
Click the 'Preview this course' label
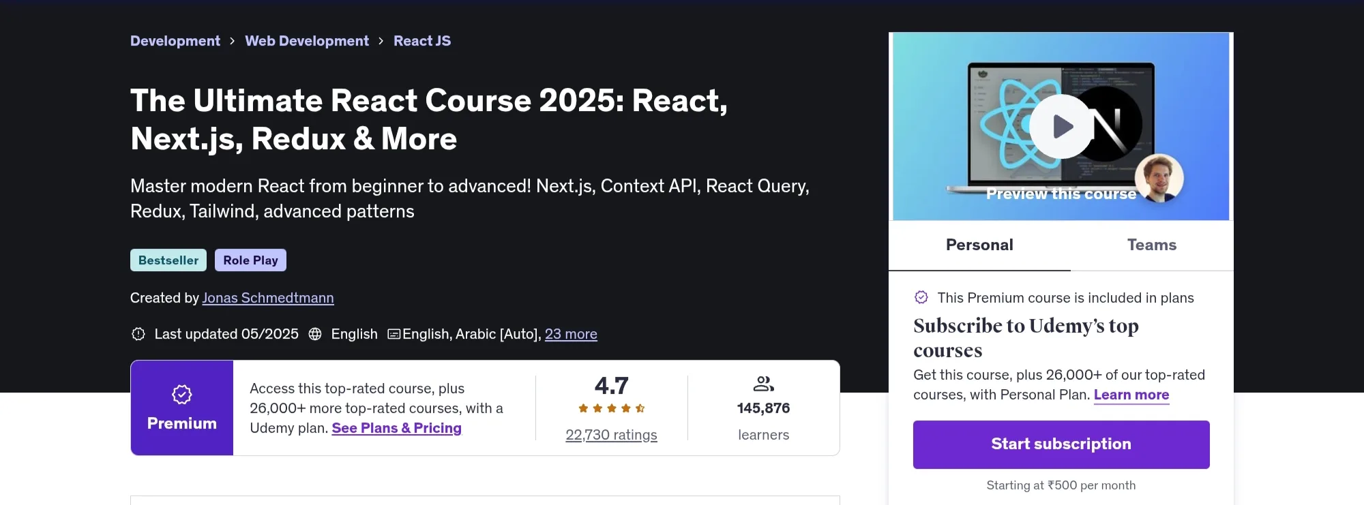tap(1061, 194)
